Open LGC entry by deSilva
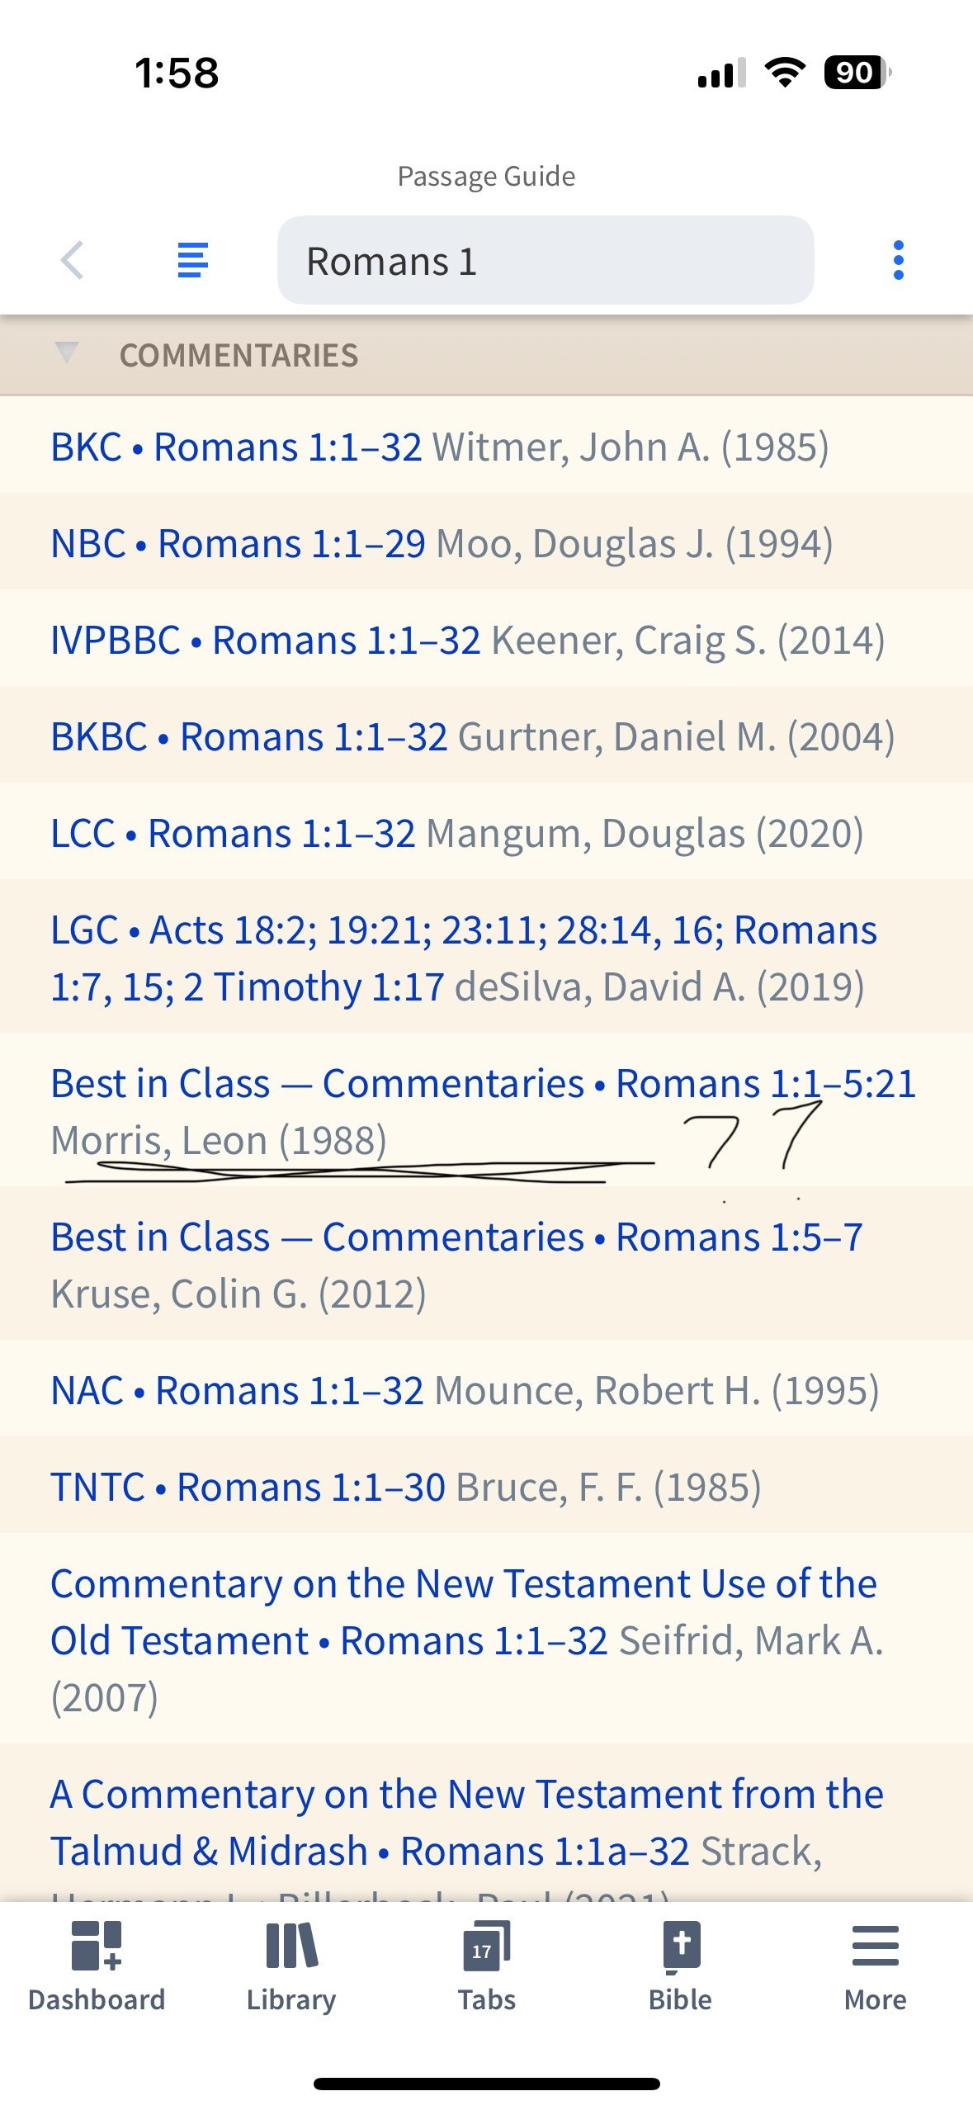Viewport: 973px width, 2110px height. 486,958
